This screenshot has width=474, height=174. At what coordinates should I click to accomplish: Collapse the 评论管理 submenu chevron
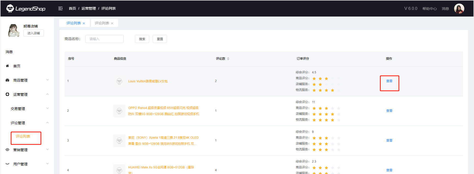pos(47,123)
